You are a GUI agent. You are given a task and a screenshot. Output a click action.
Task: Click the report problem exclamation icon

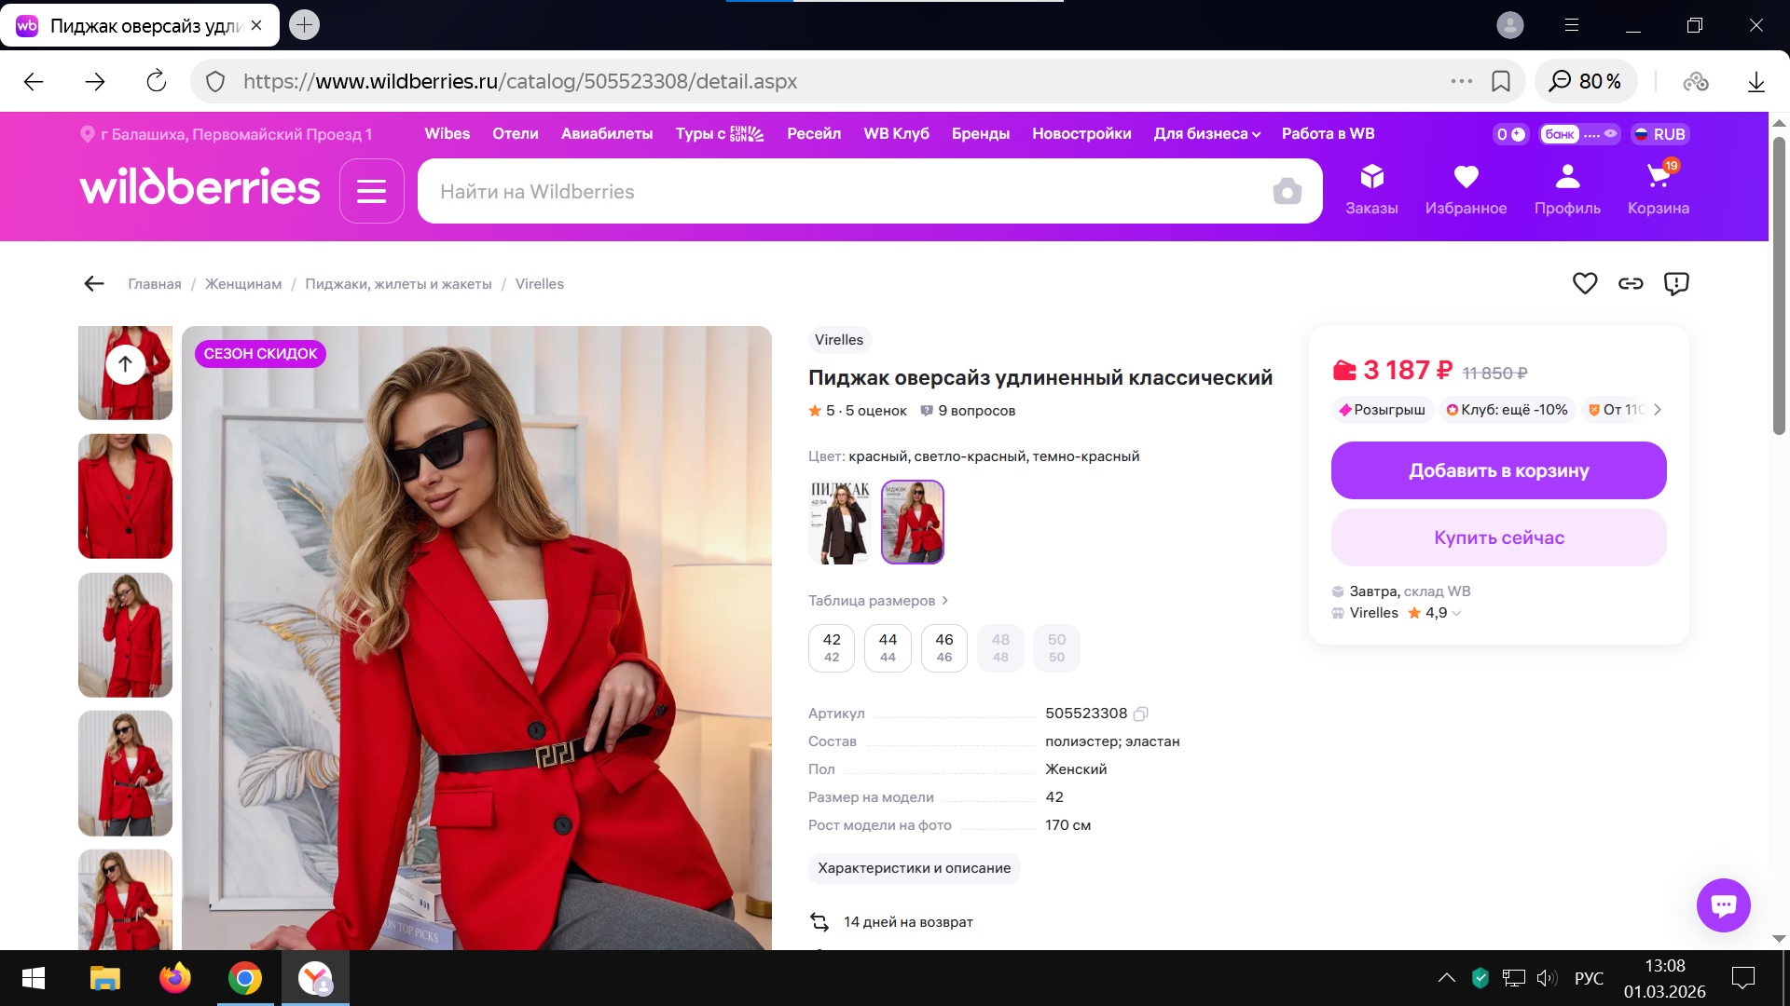point(1675,283)
